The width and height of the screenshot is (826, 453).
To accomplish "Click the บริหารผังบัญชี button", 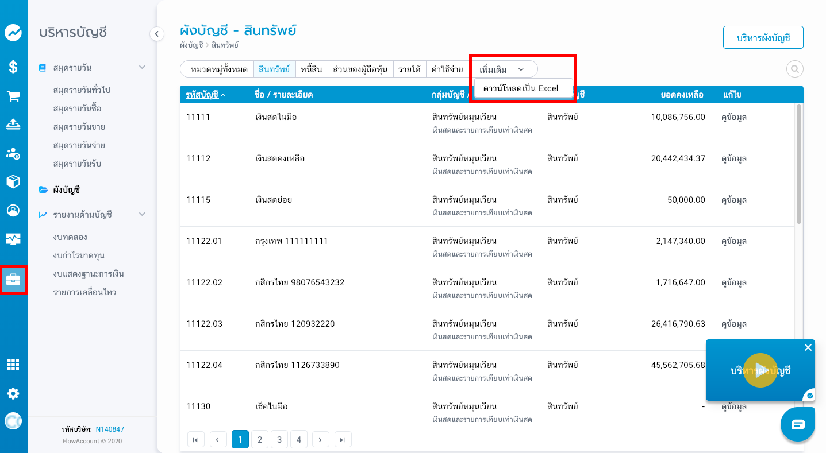I will click(763, 38).
